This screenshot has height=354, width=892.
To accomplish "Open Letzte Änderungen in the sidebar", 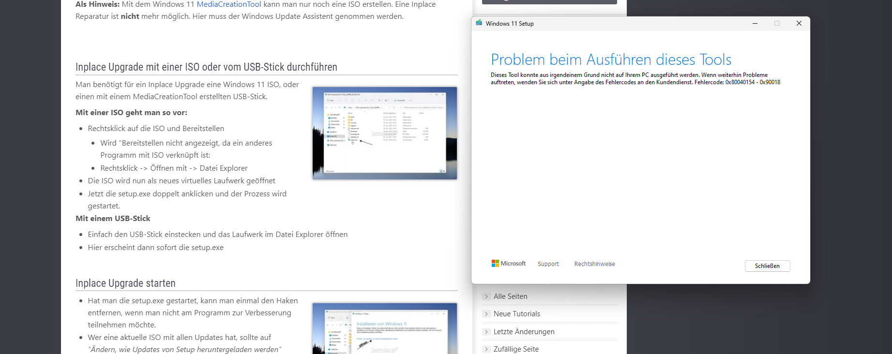I will click(524, 332).
